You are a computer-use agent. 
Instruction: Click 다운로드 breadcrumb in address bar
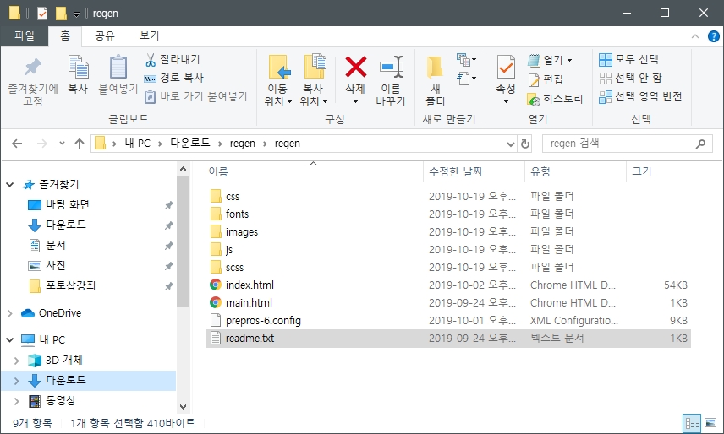(x=189, y=144)
